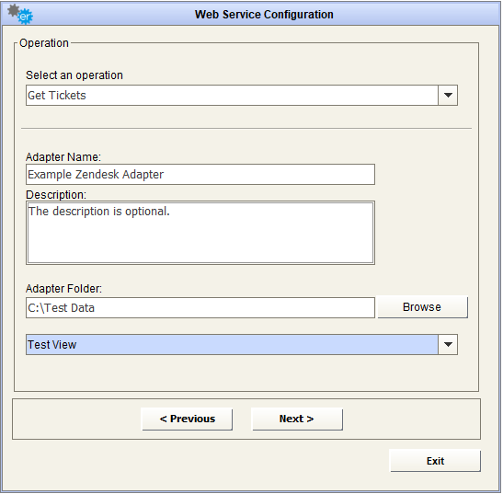Viewport: 503px width, 494px height.
Task: Close the wizard with Exit button
Action: [x=436, y=462]
